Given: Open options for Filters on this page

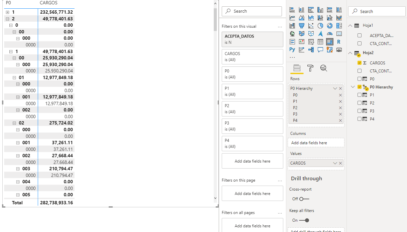Looking at the screenshot, I should click(x=280, y=180).
